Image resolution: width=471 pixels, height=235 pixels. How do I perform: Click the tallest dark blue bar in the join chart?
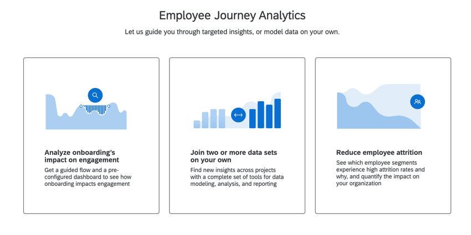278,113
